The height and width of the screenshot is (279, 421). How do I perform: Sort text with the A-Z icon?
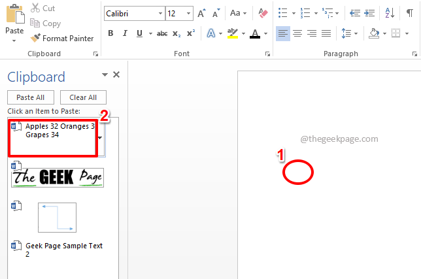[x=390, y=13]
